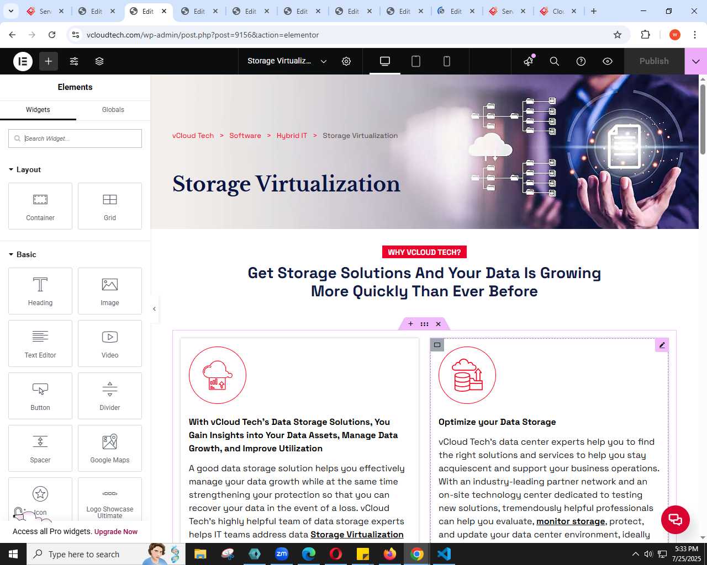707x565 pixels.
Task: Focus the Search Widget field
Action: coord(75,138)
